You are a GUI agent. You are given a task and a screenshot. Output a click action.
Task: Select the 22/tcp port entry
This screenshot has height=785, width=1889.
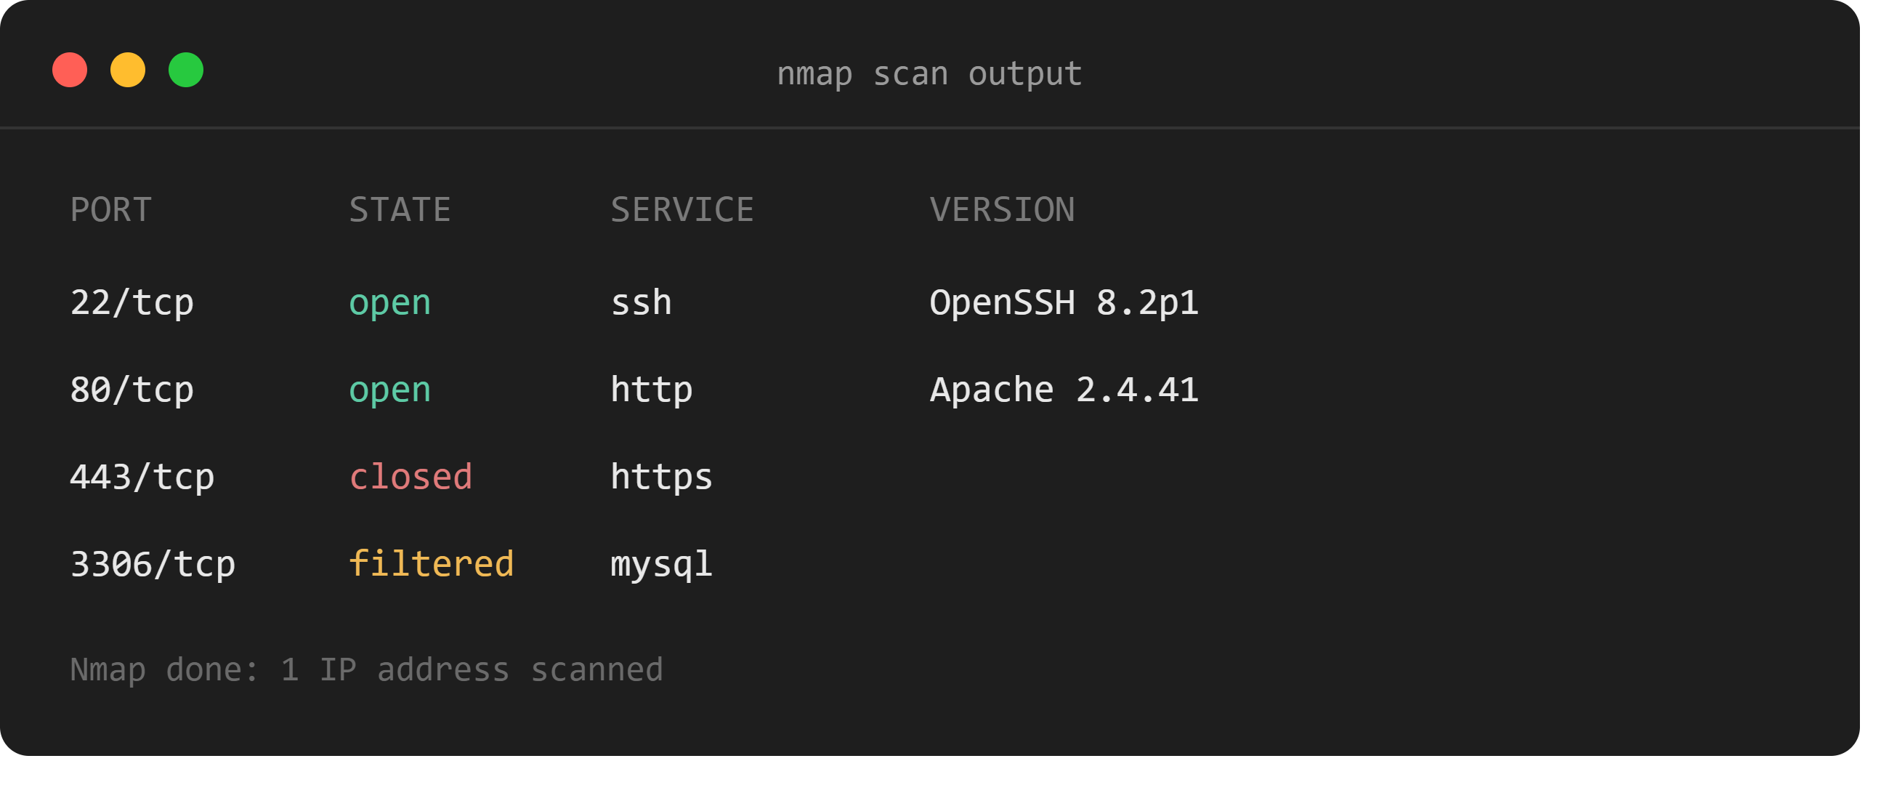click(132, 303)
